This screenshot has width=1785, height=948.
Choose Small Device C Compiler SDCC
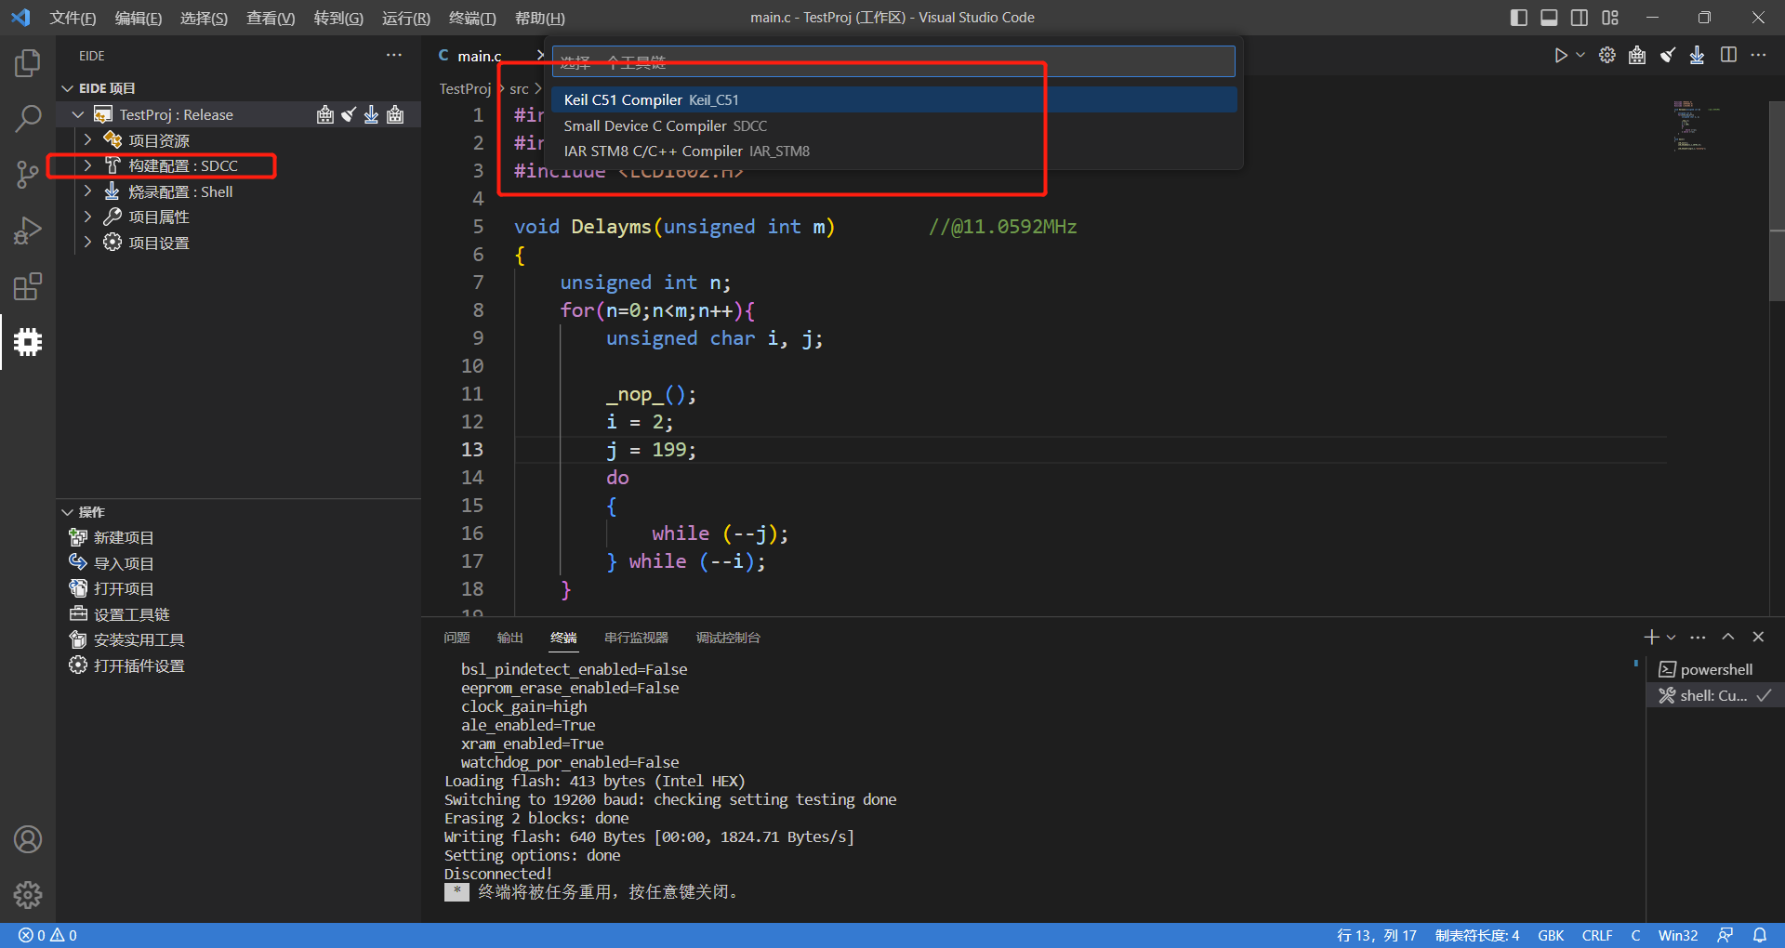tap(894, 125)
